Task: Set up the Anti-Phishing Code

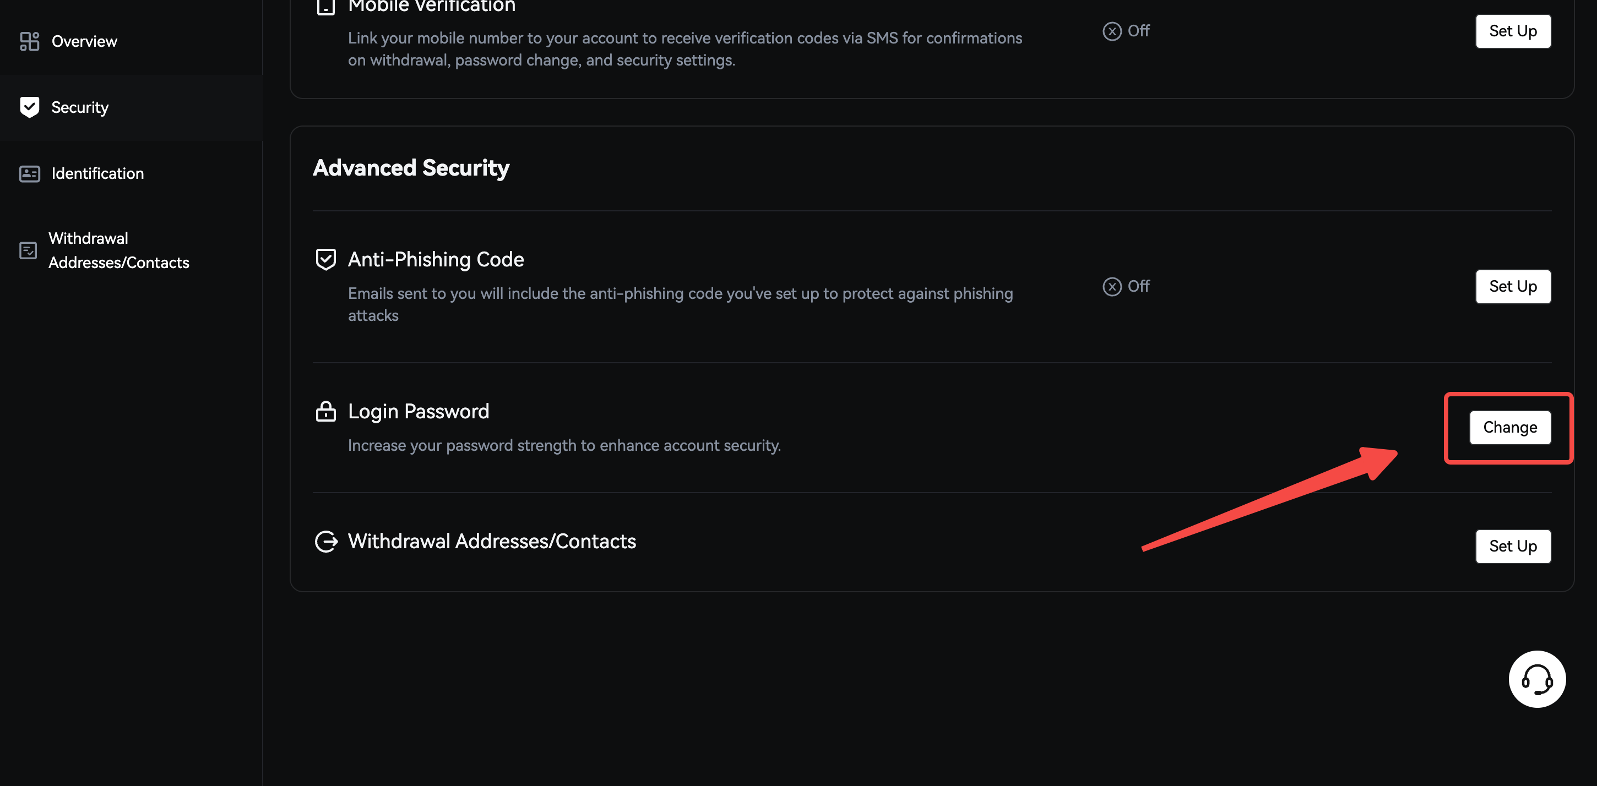Action: (1512, 286)
